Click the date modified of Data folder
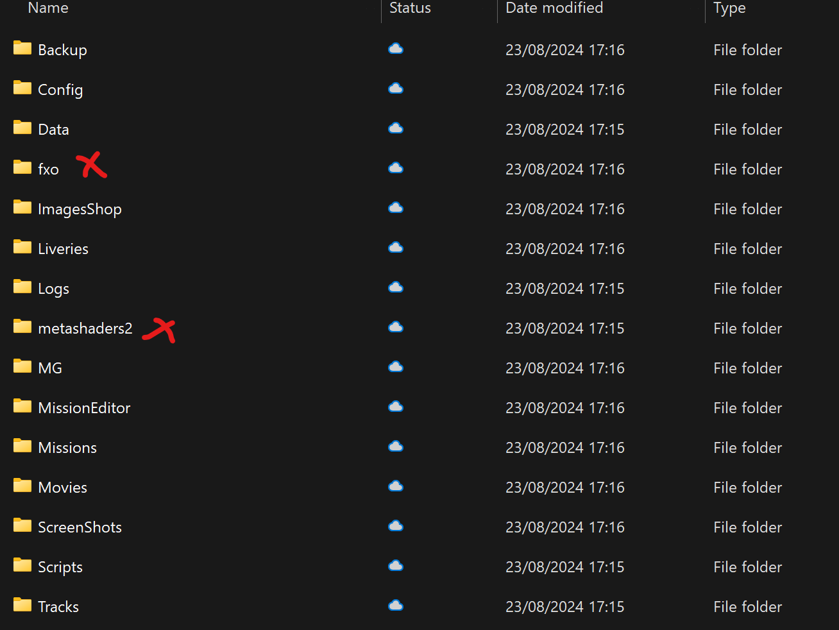839x630 pixels. 565,130
